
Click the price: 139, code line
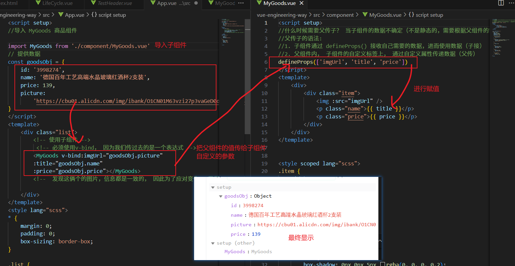click(x=38, y=85)
